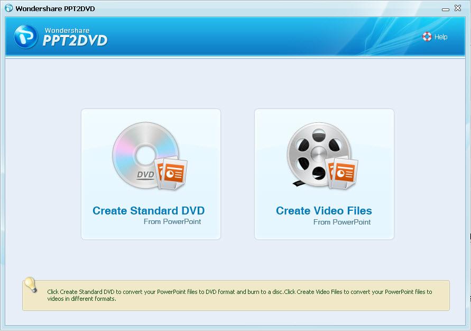The width and height of the screenshot is (471, 331).
Task: Select Create Video Files text
Action: point(324,211)
